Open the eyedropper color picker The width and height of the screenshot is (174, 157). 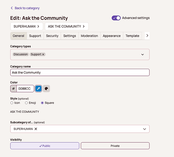point(38,89)
